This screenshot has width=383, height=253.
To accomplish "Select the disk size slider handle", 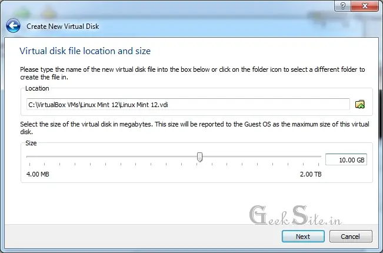I will coord(200,157).
